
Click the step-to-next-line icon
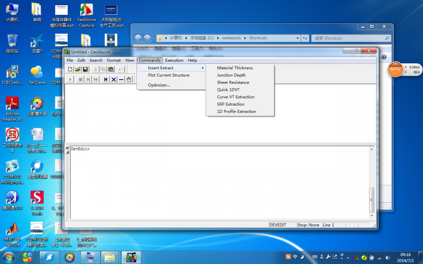88,79
